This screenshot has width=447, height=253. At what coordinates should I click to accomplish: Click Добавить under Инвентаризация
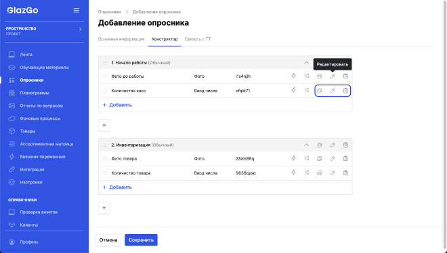tap(117, 187)
